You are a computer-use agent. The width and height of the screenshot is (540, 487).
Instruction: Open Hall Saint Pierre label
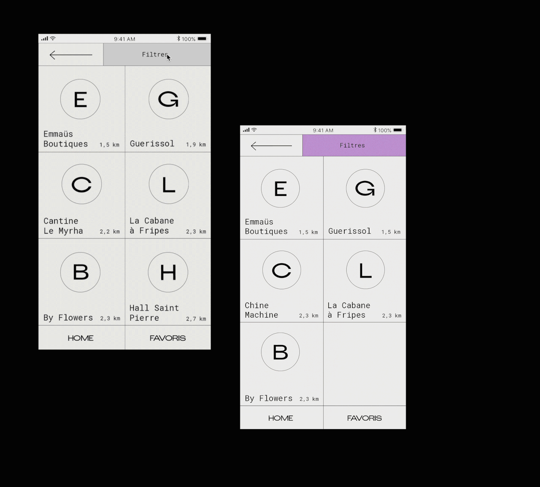(154, 313)
